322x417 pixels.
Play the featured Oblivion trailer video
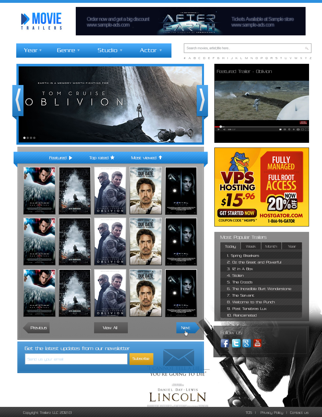(218, 130)
